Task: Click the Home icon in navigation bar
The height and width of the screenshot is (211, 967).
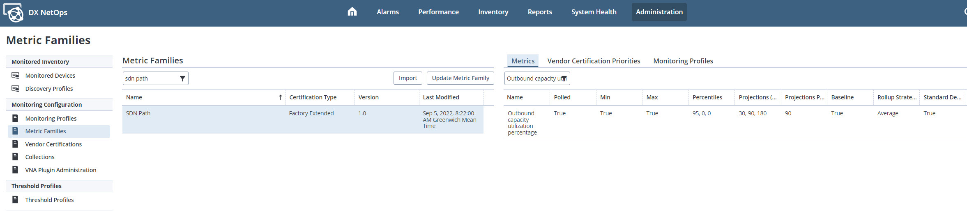Action: point(352,12)
